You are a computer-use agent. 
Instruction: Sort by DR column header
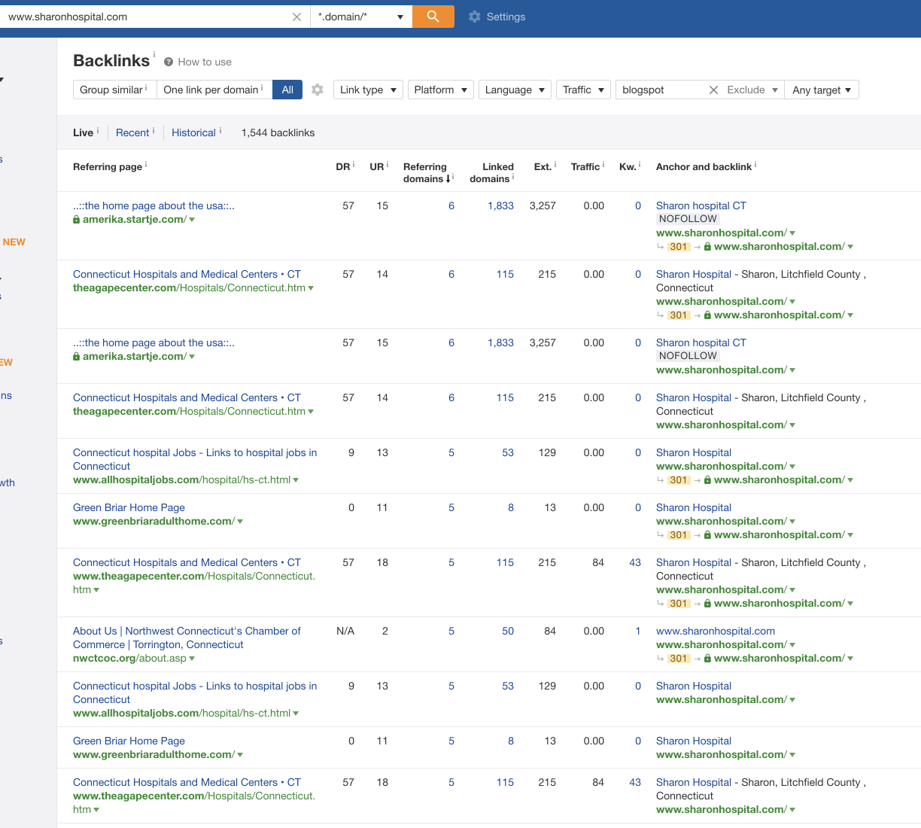(342, 166)
